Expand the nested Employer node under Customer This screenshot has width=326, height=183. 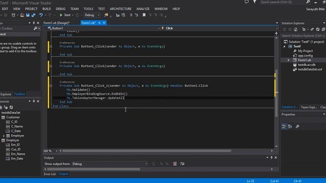click(4, 136)
